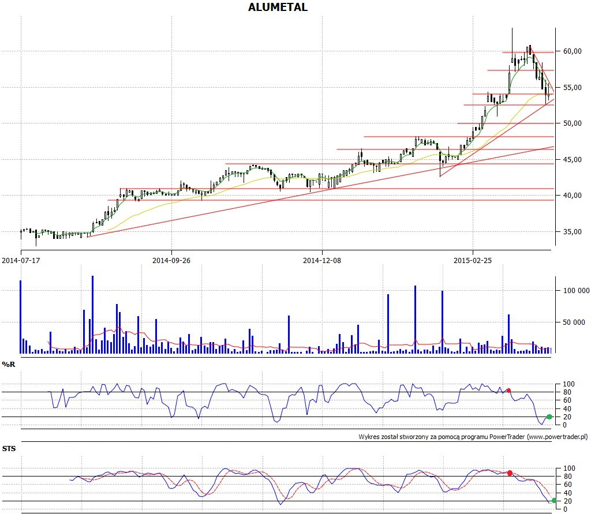Click the red sell marker on %R line
Viewport: 591px width, 514px height.
click(508, 391)
